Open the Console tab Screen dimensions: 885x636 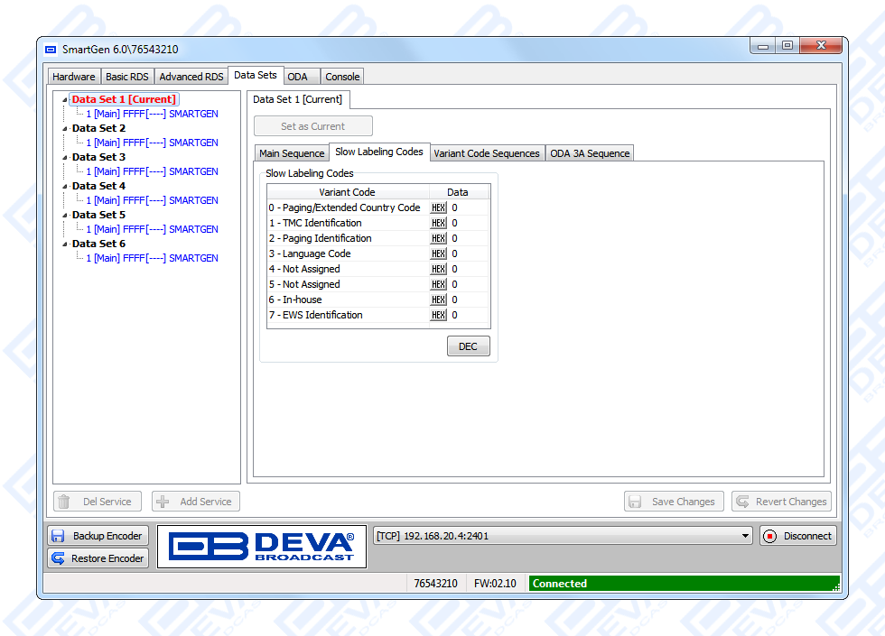coord(342,77)
